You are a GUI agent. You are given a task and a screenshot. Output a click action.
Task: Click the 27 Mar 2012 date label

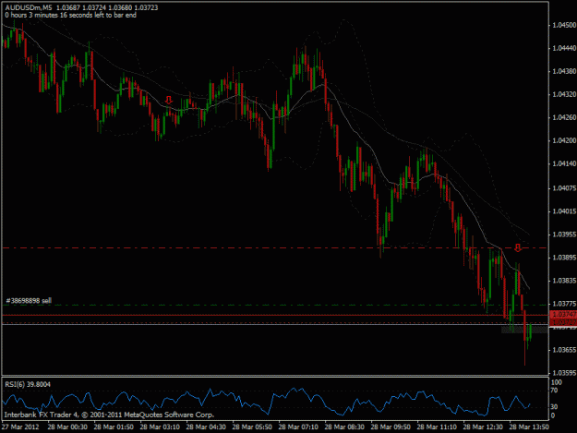point(20,427)
